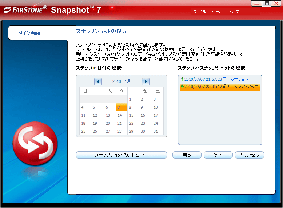This screenshot has height=208, width=283.
Task: Select day 4 in calendar
Action: tap(85, 107)
